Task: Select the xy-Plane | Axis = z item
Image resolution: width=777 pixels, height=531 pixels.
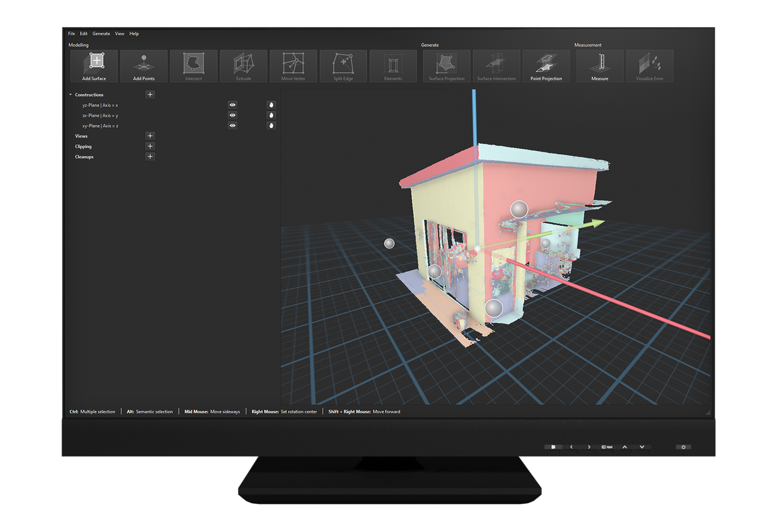Action: pos(100,126)
